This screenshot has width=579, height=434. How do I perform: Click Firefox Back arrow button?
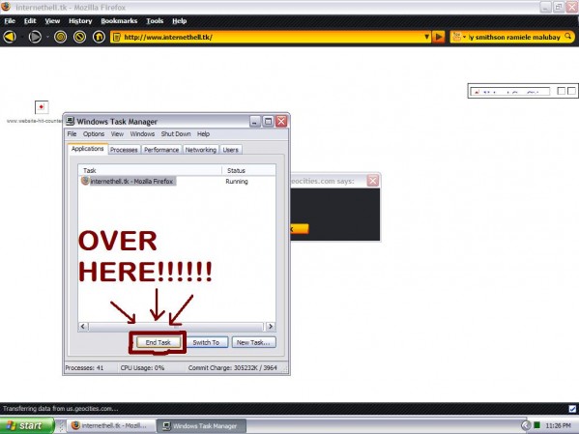click(x=10, y=37)
